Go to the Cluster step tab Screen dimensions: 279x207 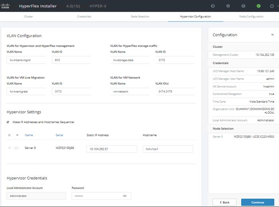point(29,17)
